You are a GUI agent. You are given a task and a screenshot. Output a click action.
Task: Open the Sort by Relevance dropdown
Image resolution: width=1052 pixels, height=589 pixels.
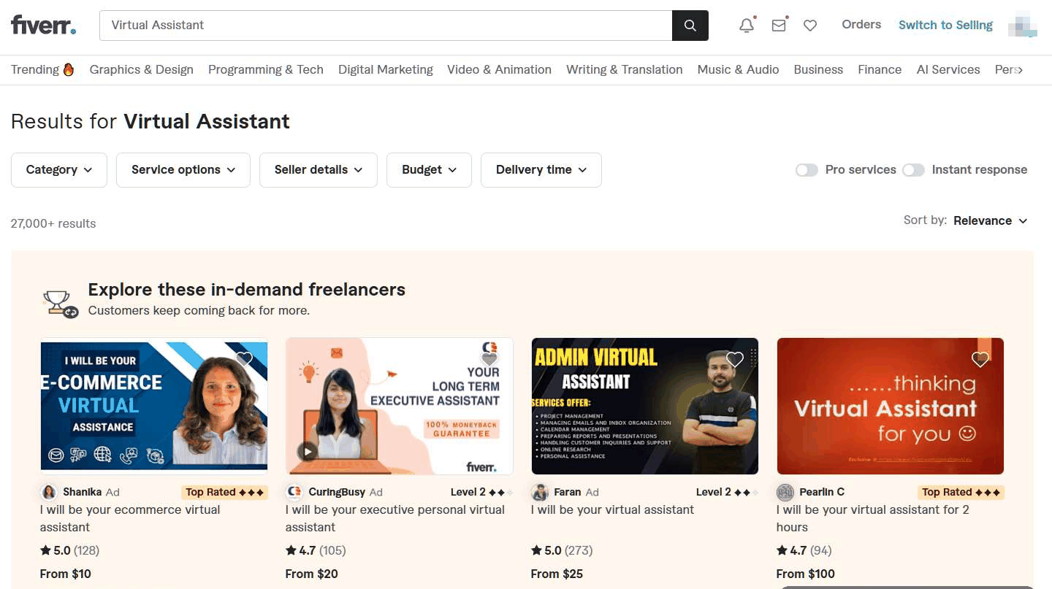pos(991,220)
